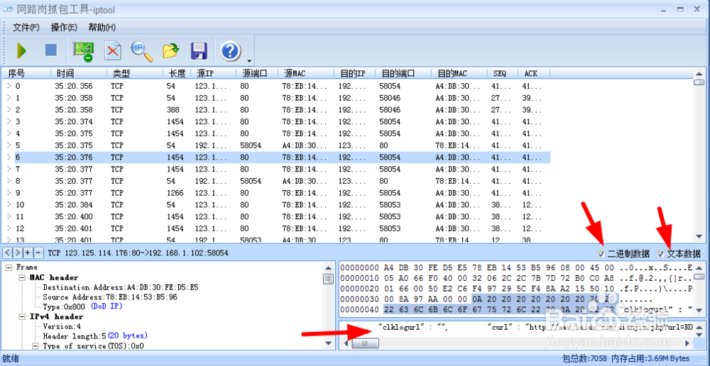Sort by 目的端口 column header
The width and height of the screenshot is (710, 366).
[404, 73]
